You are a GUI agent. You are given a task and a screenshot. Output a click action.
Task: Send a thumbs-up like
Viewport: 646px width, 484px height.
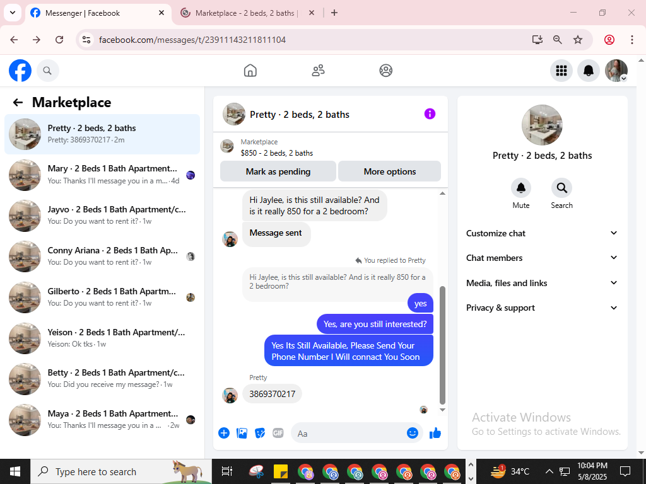coord(435,433)
